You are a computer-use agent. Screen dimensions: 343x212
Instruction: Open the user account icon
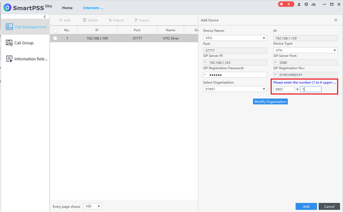(x=299, y=5)
